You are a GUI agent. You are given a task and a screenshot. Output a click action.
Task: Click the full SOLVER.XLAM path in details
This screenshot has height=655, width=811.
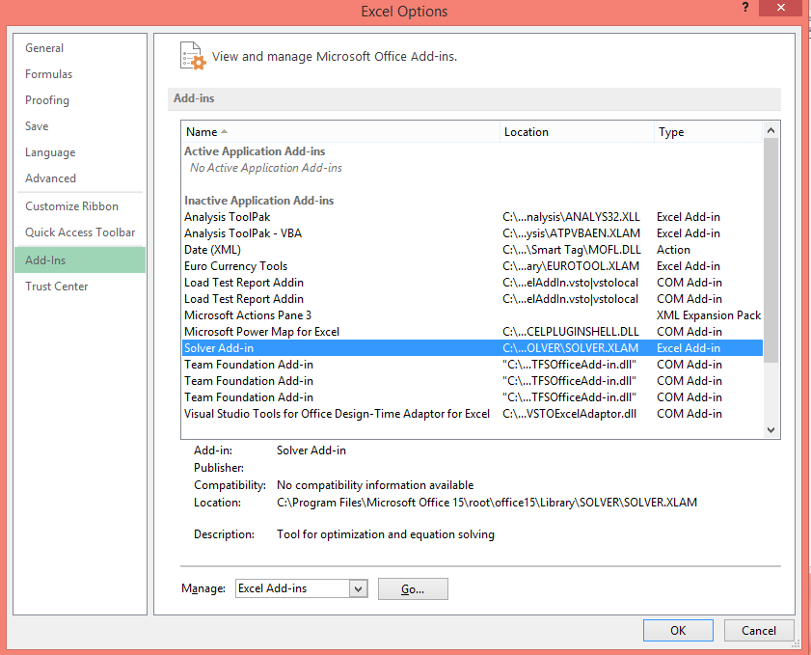tap(487, 503)
